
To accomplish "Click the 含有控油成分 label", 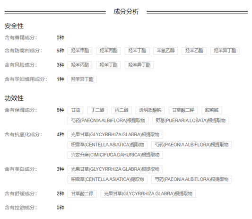I will click(x=21, y=208).
